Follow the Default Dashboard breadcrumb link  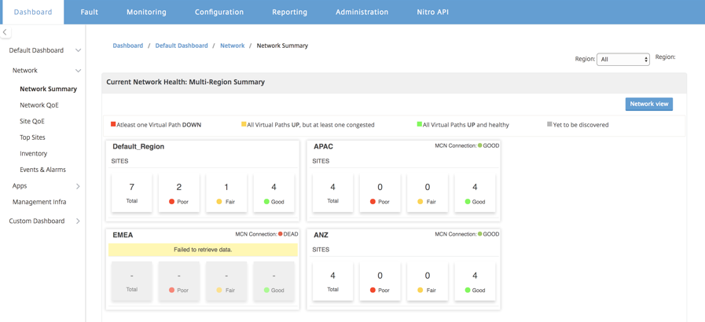[x=182, y=46]
